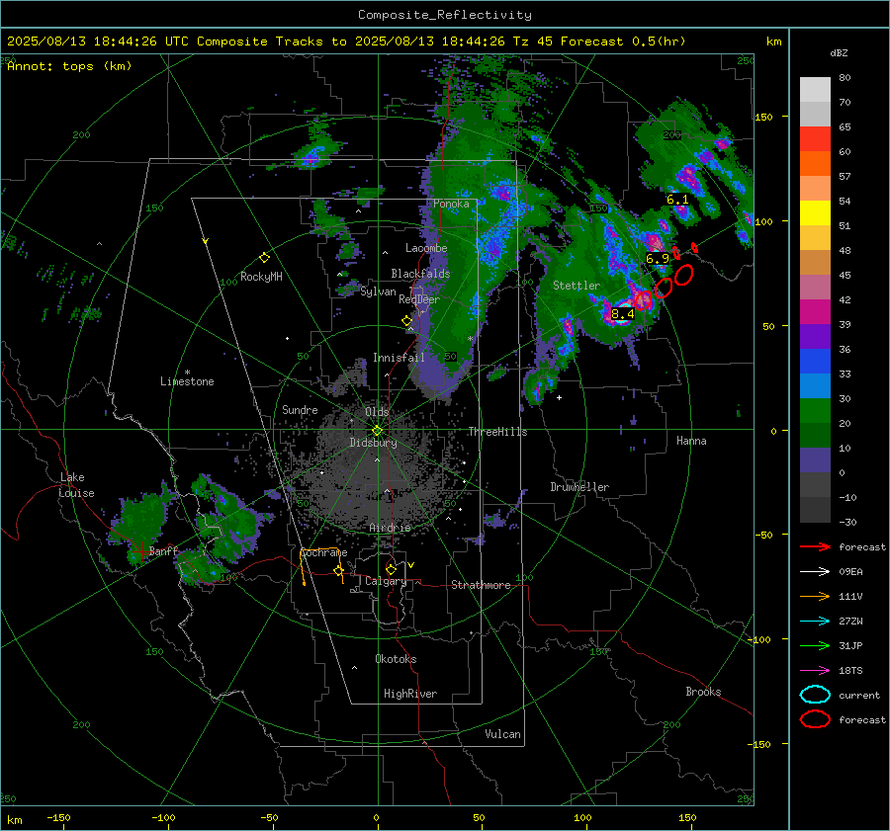Click the Olds town label
The height and width of the screenshot is (831, 890).
click(x=377, y=412)
